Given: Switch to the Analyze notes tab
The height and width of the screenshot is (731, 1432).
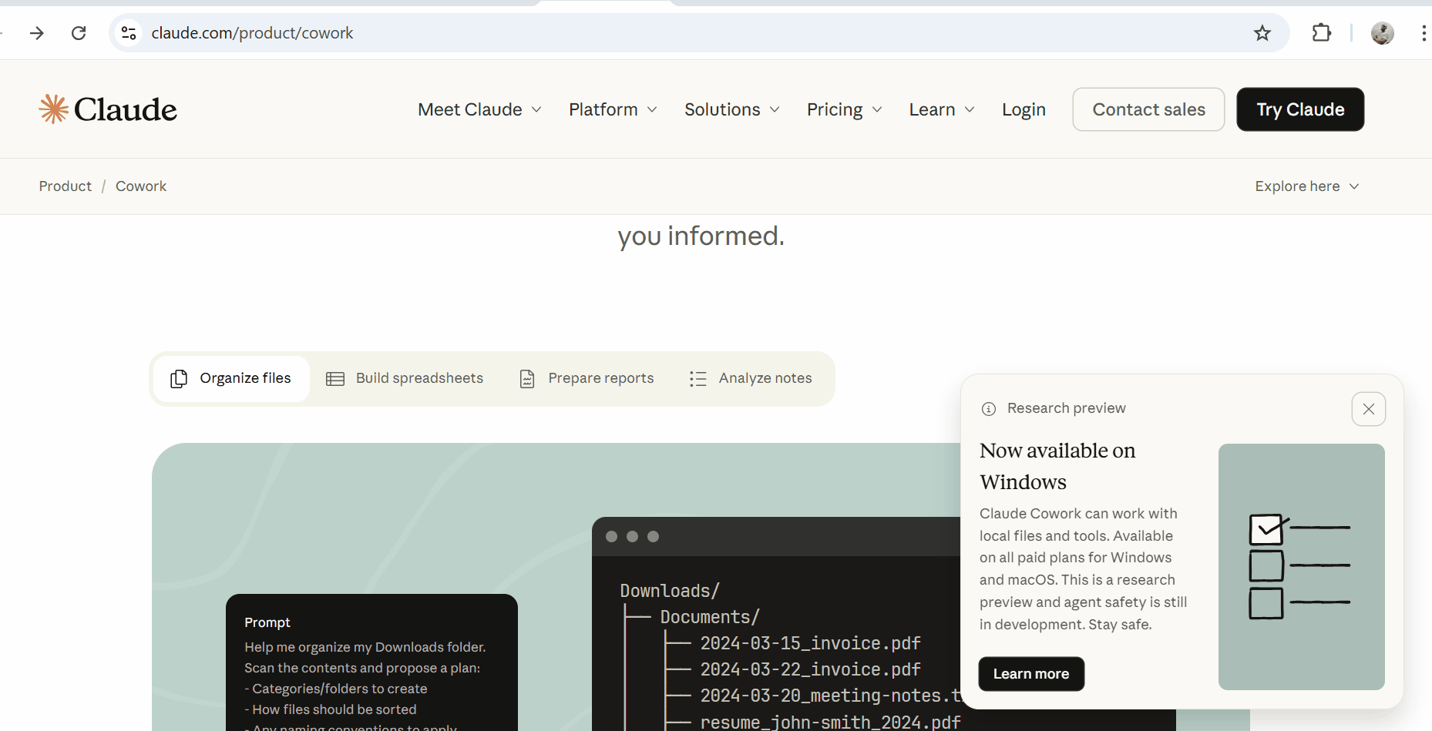Looking at the screenshot, I should [x=751, y=378].
